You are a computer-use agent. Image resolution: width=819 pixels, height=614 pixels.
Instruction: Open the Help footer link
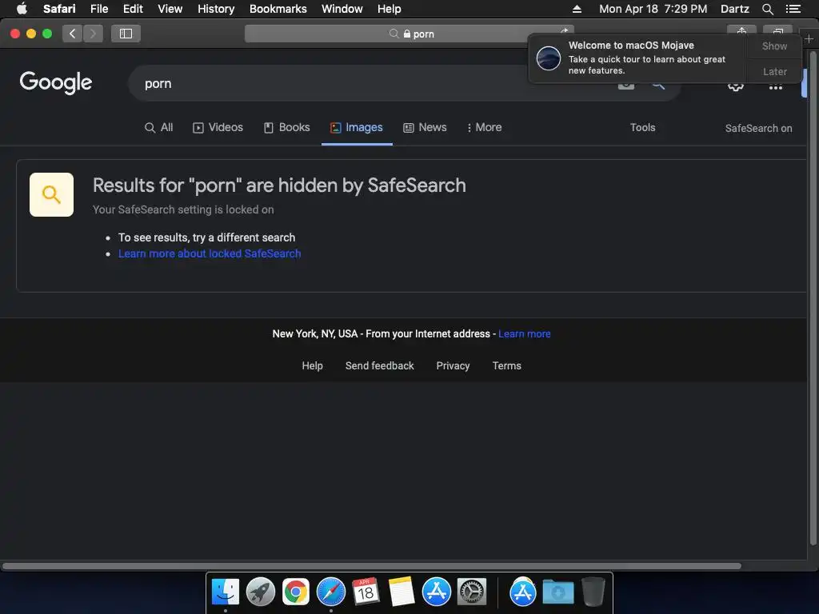pos(313,366)
